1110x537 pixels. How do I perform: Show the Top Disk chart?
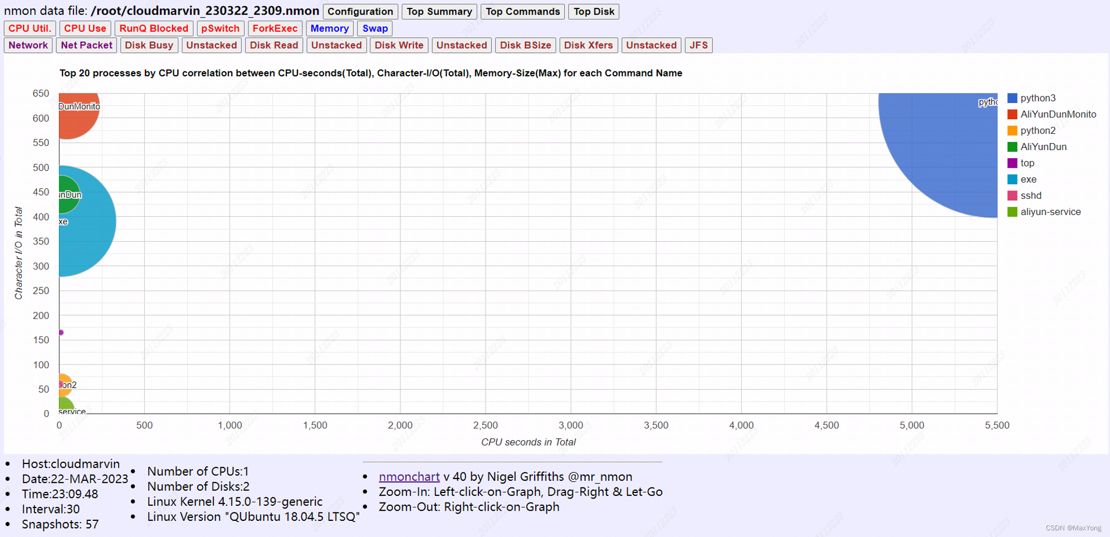point(594,12)
